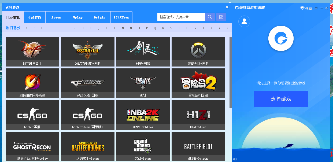Filter games by letter Q
Image resolution: width=333 pixels, height=162 pixels.
[x=155, y=28]
